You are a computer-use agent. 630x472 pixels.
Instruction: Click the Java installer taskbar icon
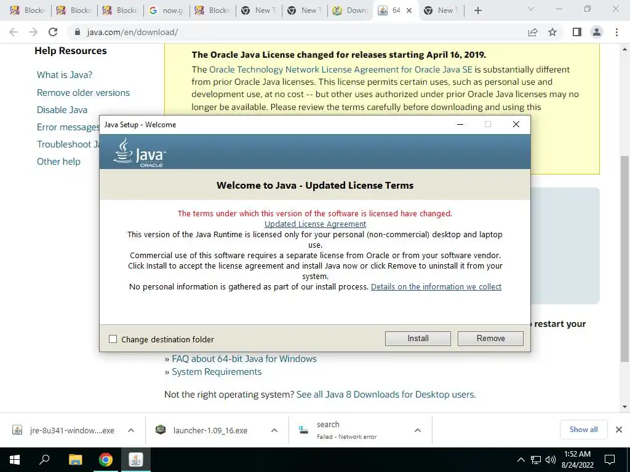tap(136, 460)
